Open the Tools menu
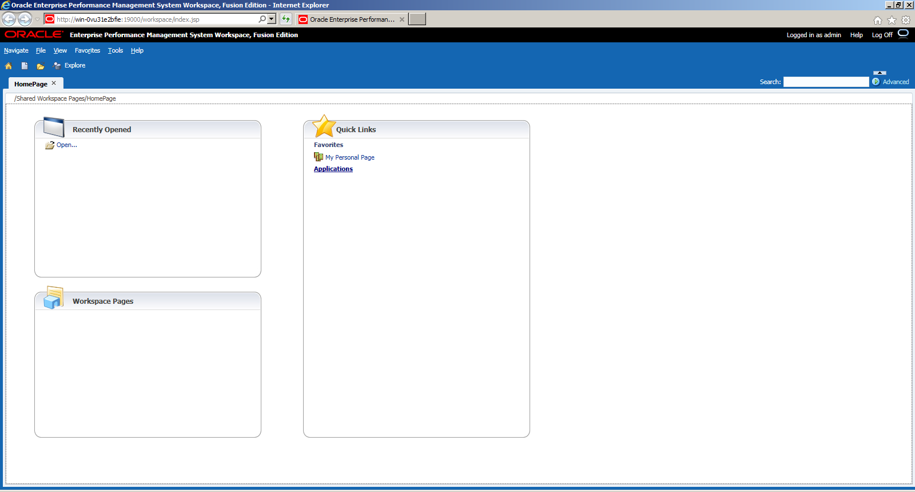 click(116, 50)
